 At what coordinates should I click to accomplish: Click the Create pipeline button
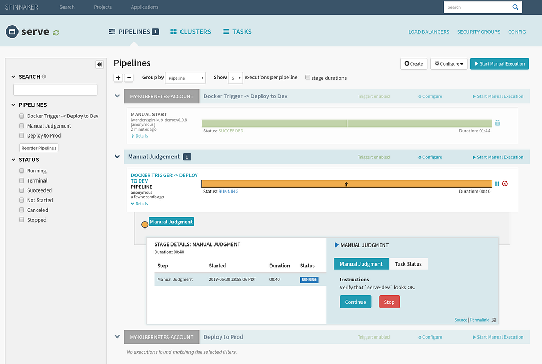[x=413, y=64]
